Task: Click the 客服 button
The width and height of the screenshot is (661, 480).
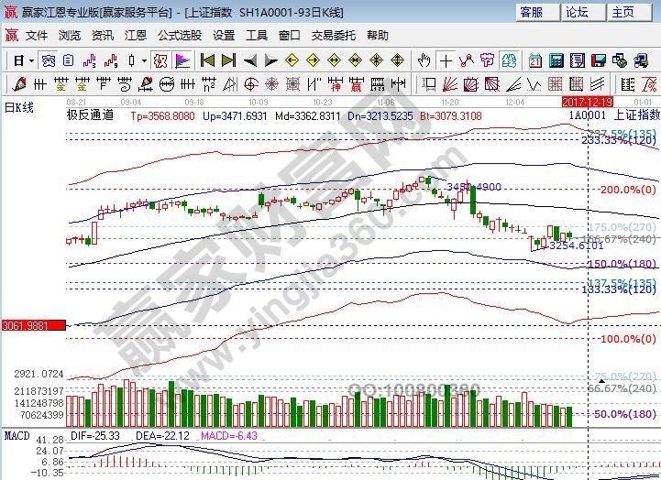Action: coord(532,12)
